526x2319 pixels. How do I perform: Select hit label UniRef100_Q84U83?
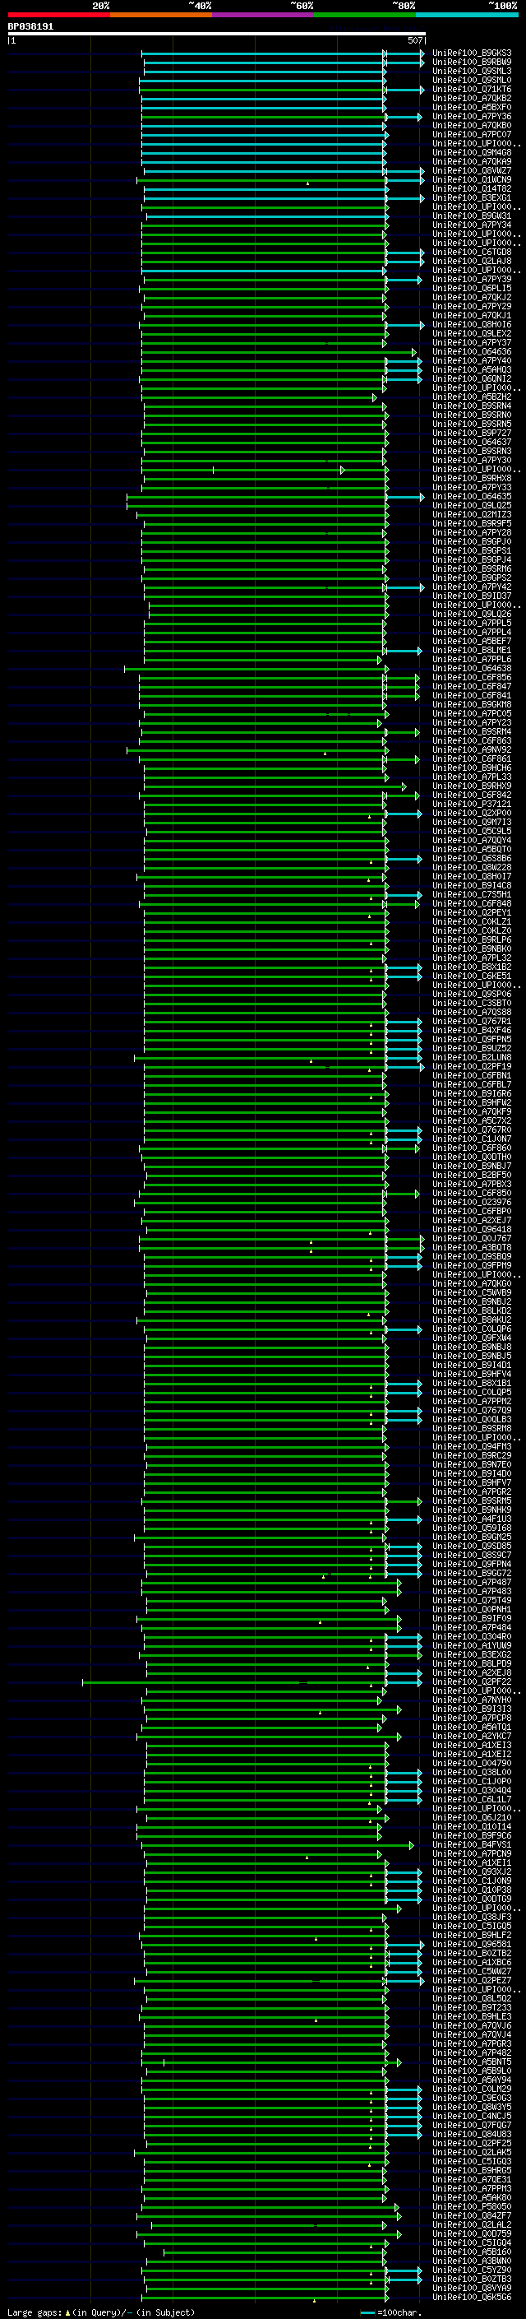(472, 2135)
